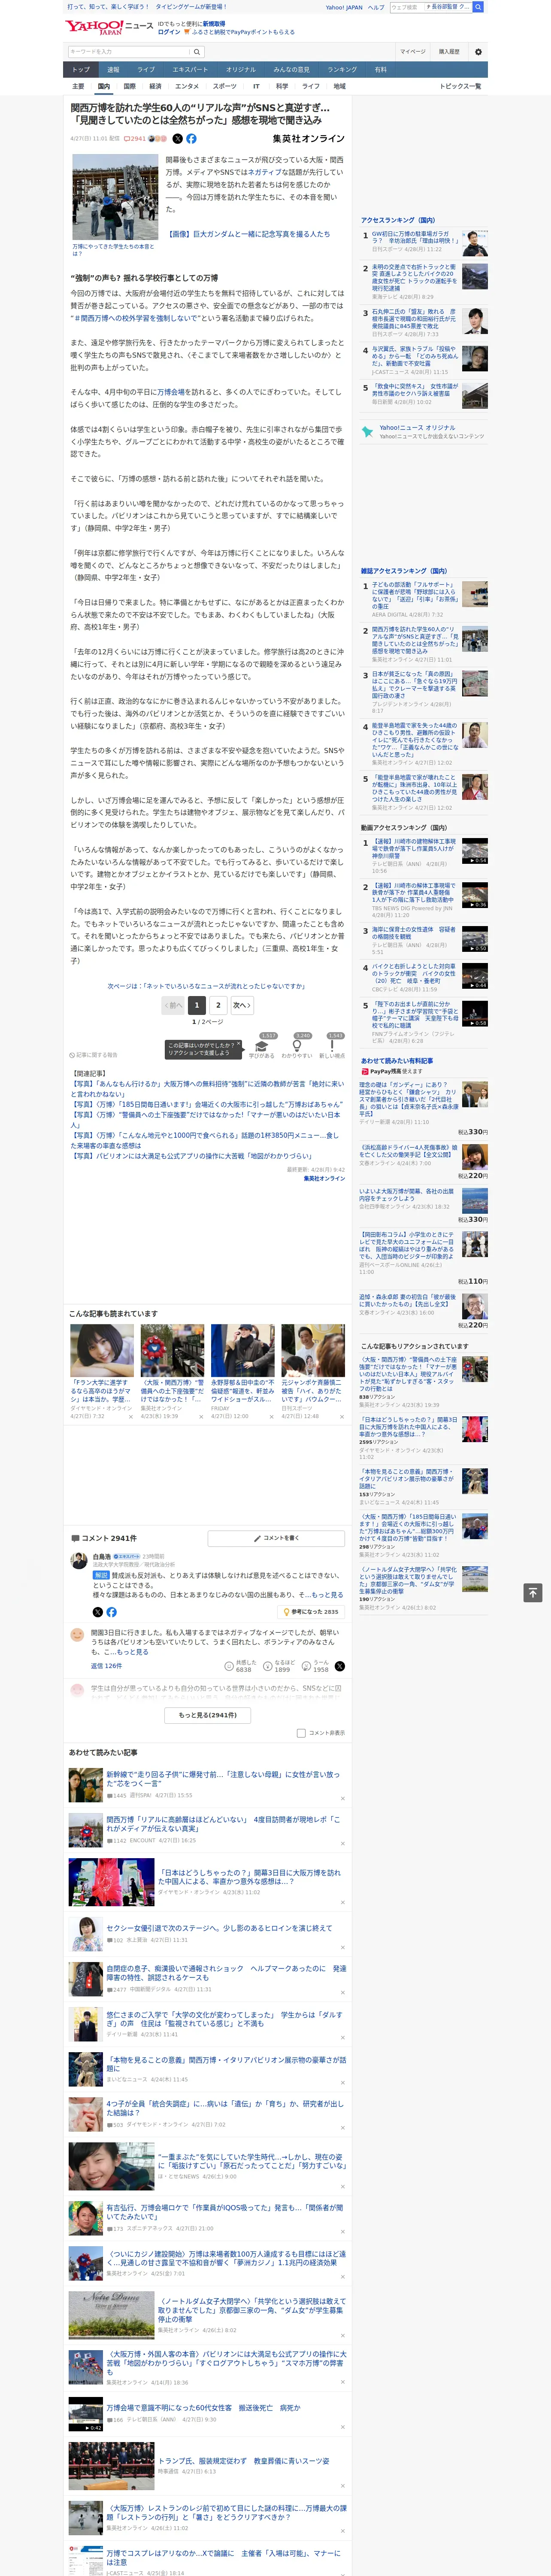
Task: Click the 次へ pagination button
Action: [x=241, y=1005]
